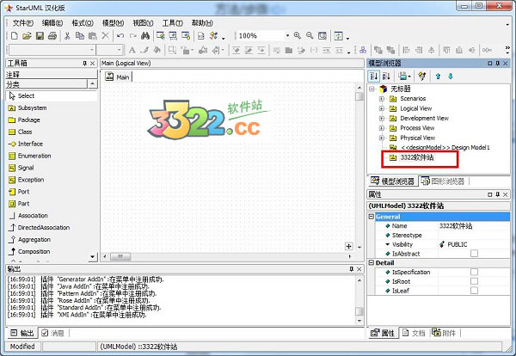The width and height of the screenshot is (516, 356).
Task: Click the Visibility PUBLIC value
Action: click(474, 244)
